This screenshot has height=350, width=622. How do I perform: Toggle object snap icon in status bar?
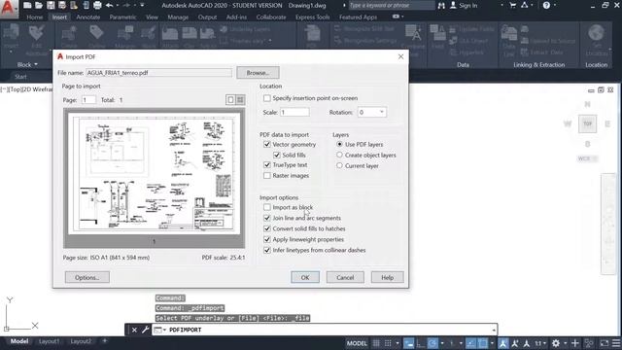[482, 343]
